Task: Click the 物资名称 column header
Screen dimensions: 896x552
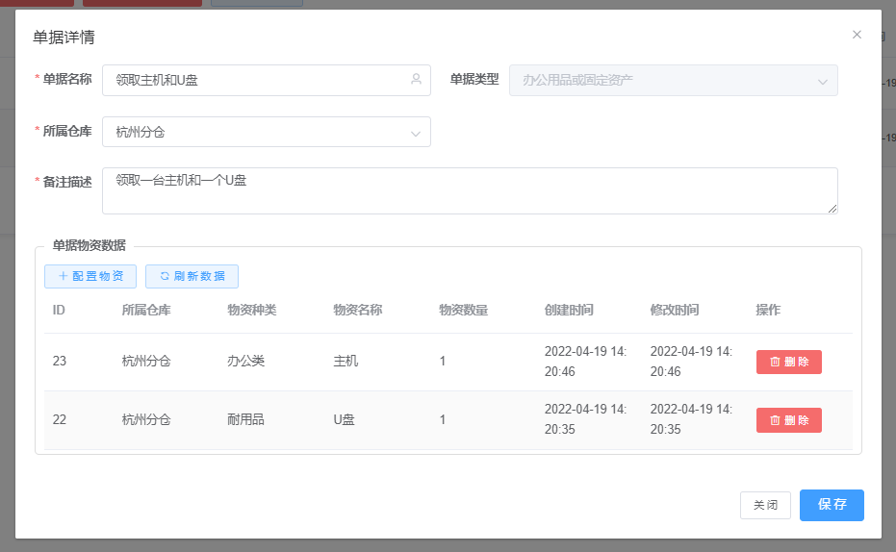Action: coord(358,310)
